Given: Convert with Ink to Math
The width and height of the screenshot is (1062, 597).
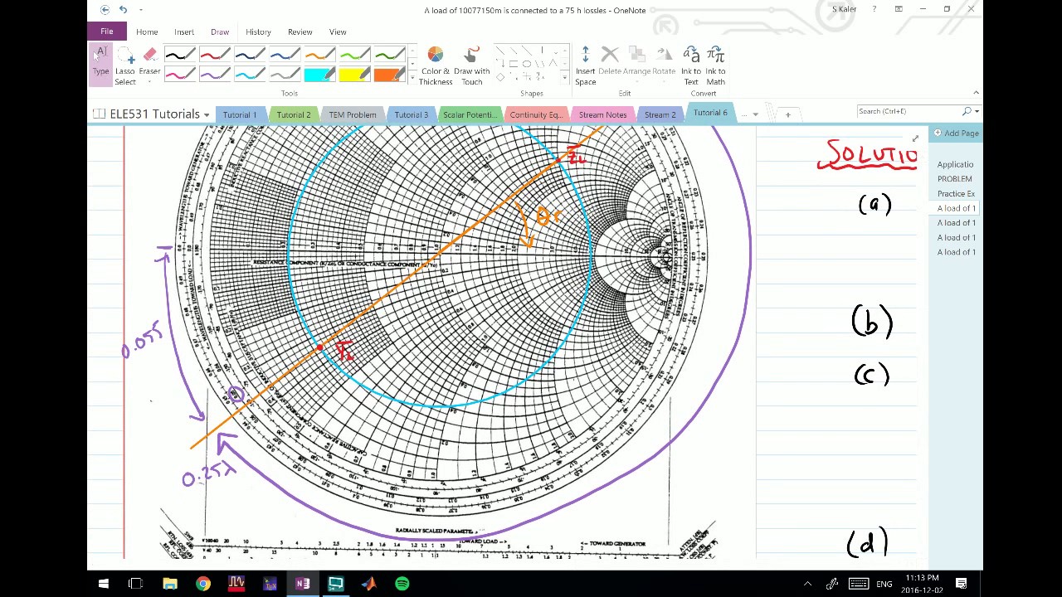Looking at the screenshot, I should (x=715, y=66).
